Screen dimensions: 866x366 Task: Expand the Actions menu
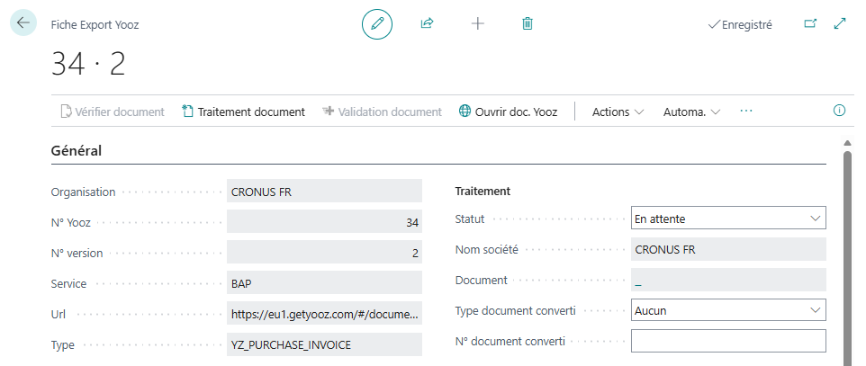click(x=618, y=112)
